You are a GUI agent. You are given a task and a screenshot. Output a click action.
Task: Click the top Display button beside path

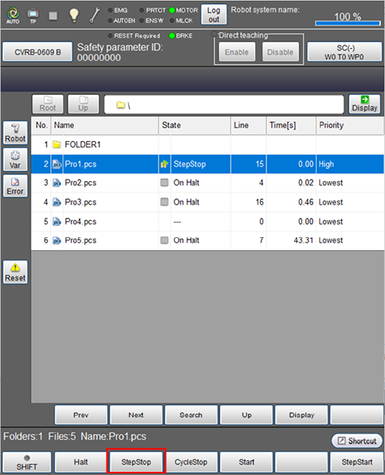(365, 104)
